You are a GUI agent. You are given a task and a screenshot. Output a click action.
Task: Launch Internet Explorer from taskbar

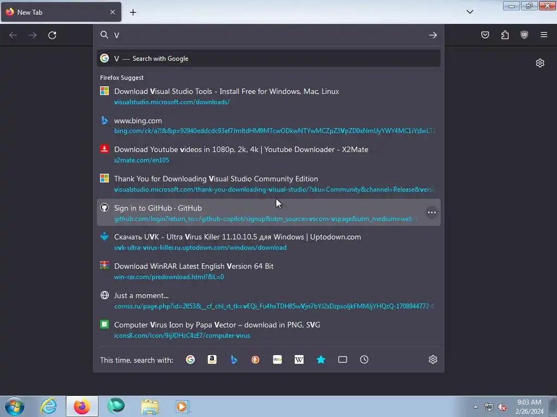48,406
